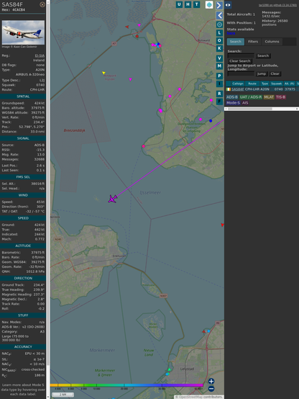Open the tar1090 on github link
Viewport: 299px width, 399px height.
277,5
